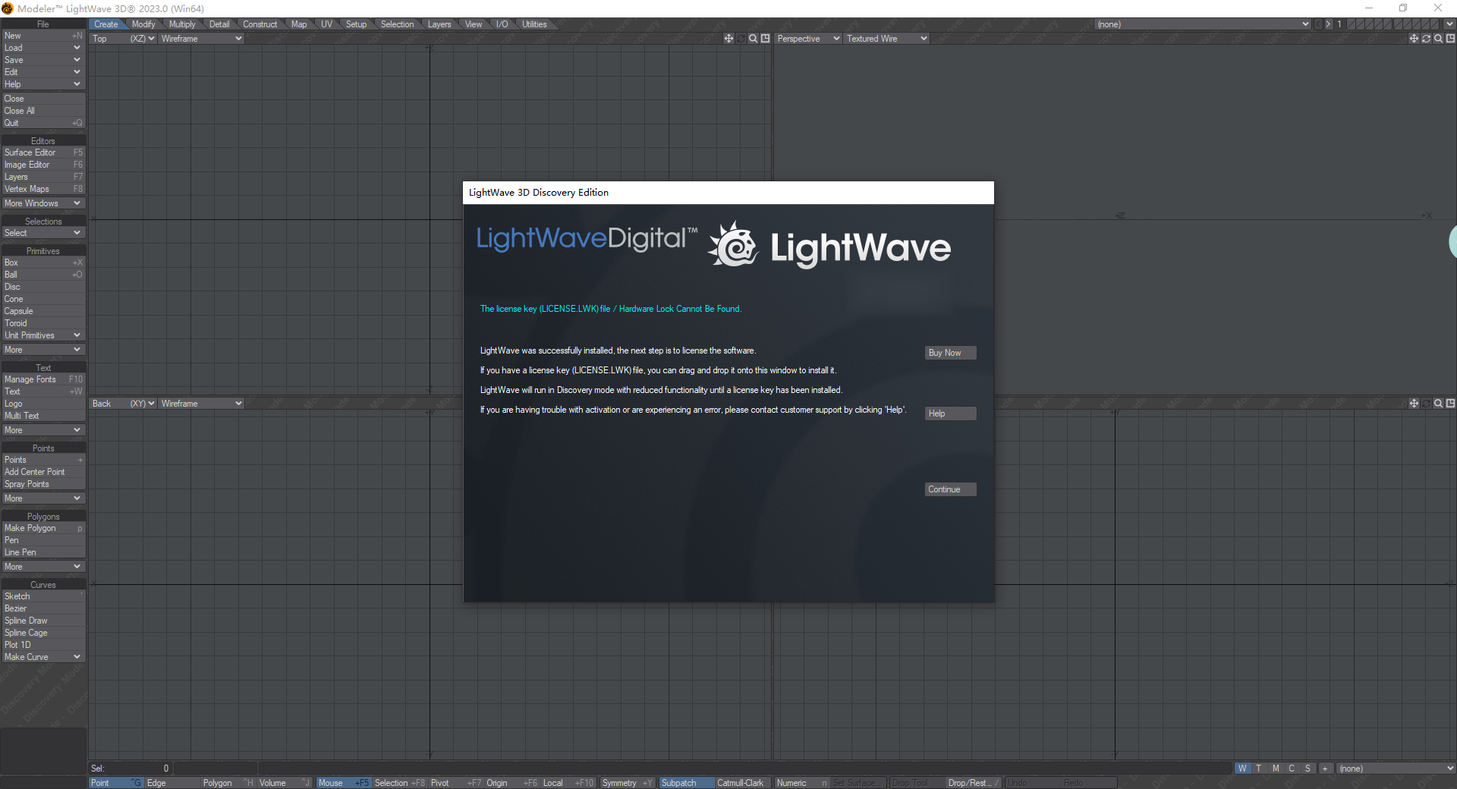Set action center to Selection
1457x789 pixels.
click(399, 783)
